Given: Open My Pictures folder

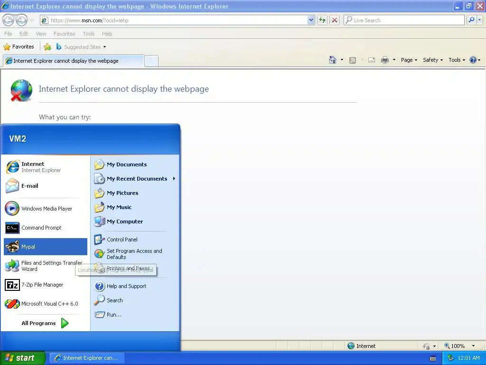Looking at the screenshot, I should 135,193.
